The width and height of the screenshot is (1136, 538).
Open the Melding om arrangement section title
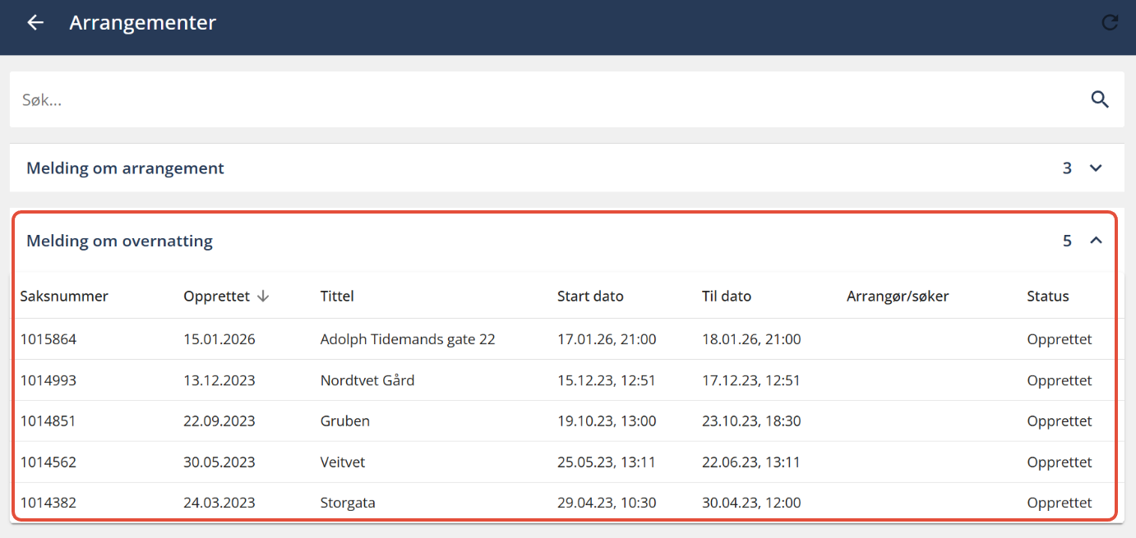125,168
